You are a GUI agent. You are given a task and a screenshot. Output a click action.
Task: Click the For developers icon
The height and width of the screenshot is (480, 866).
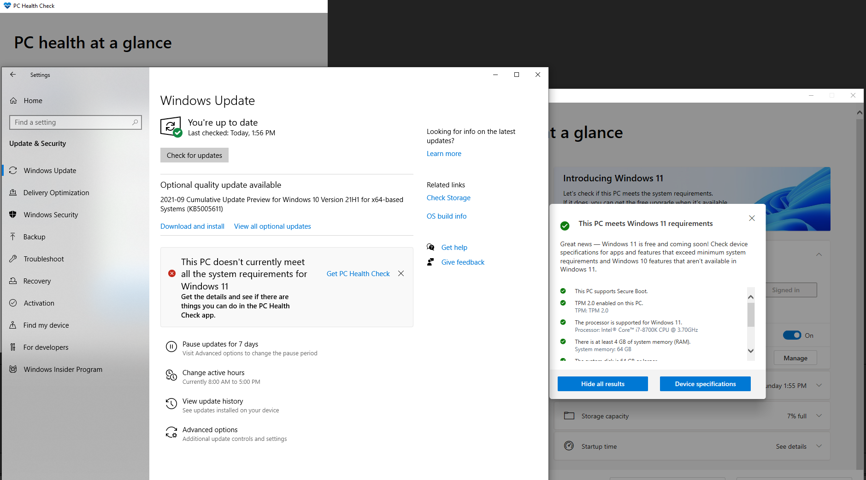13,347
